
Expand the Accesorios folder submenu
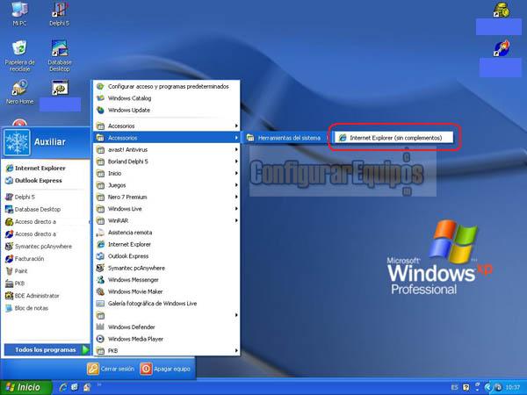click(166, 126)
